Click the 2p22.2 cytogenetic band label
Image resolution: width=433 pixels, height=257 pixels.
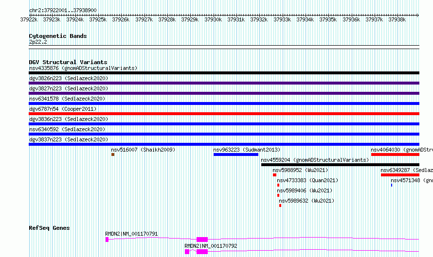(38, 42)
